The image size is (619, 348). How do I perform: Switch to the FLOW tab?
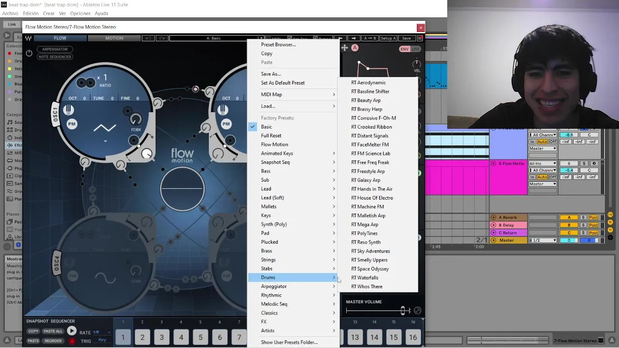coord(60,38)
